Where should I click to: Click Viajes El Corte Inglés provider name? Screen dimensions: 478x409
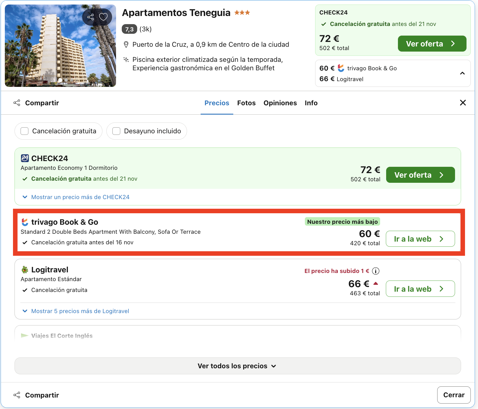click(x=62, y=336)
